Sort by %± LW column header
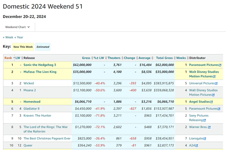 coord(100,58)
